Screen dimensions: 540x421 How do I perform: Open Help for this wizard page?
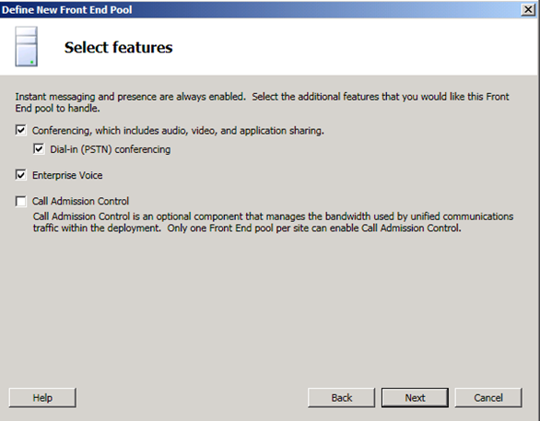pos(42,398)
